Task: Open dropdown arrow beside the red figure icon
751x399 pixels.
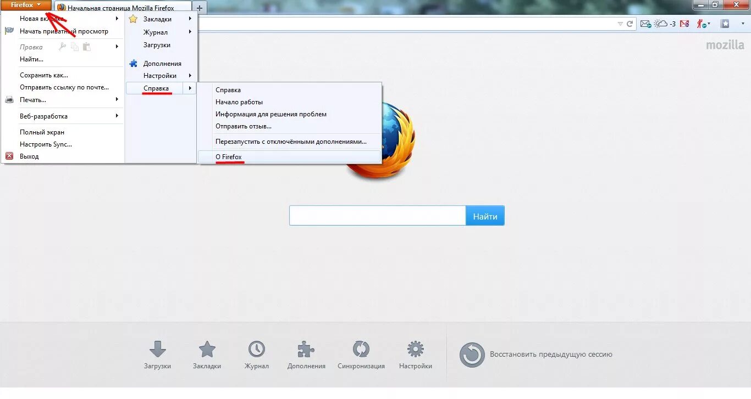Action: coord(709,24)
